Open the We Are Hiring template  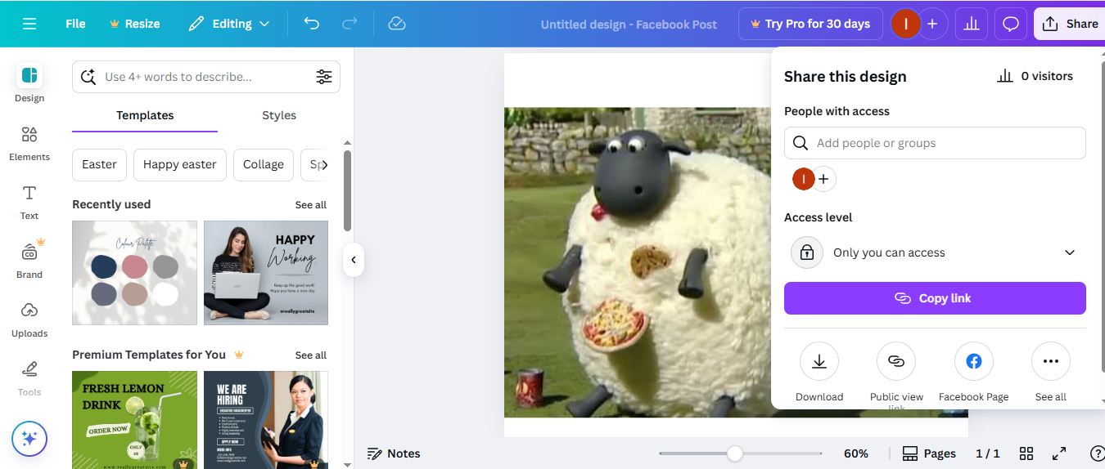coord(266,420)
